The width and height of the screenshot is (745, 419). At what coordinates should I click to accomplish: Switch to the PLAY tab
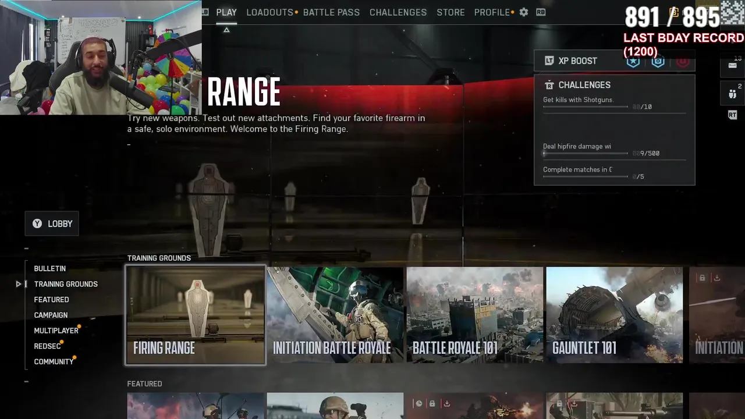(x=226, y=12)
